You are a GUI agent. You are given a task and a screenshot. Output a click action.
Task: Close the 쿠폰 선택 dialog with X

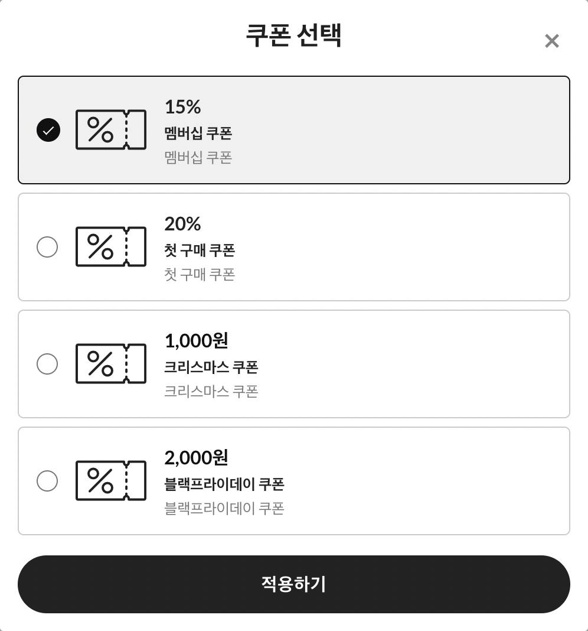552,41
